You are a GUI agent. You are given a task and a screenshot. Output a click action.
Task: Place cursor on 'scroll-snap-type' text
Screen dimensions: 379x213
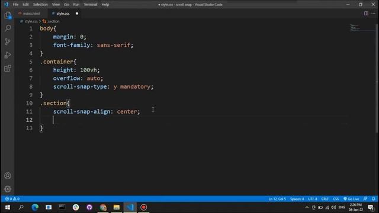80,86
